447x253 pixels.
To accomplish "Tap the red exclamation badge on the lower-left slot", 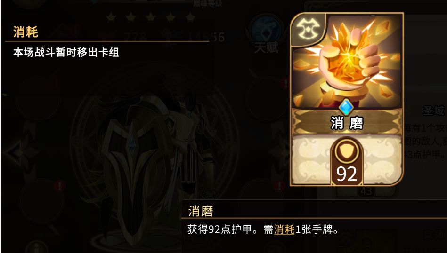I will (59, 186).
